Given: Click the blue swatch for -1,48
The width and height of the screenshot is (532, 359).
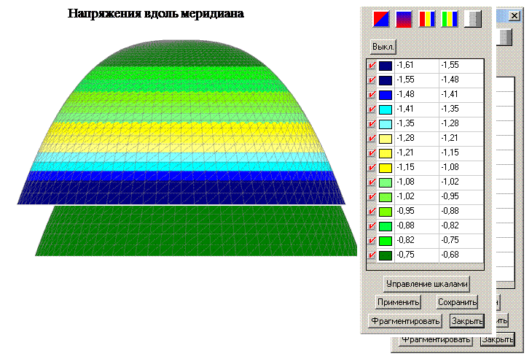Looking at the screenshot, I should tap(386, 95).
